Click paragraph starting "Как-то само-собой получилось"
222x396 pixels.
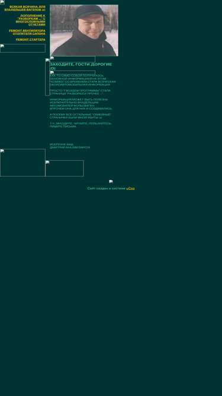(83, 80)
